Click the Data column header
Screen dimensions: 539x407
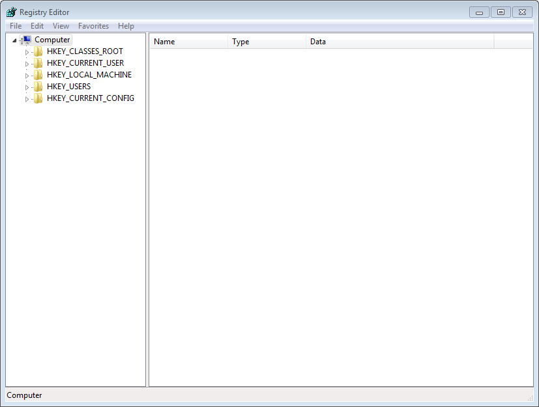[400, 42]
